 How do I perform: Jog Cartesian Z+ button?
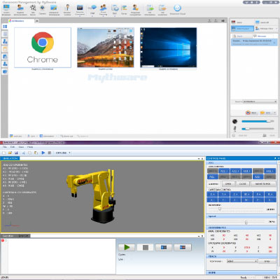(235, 194)
